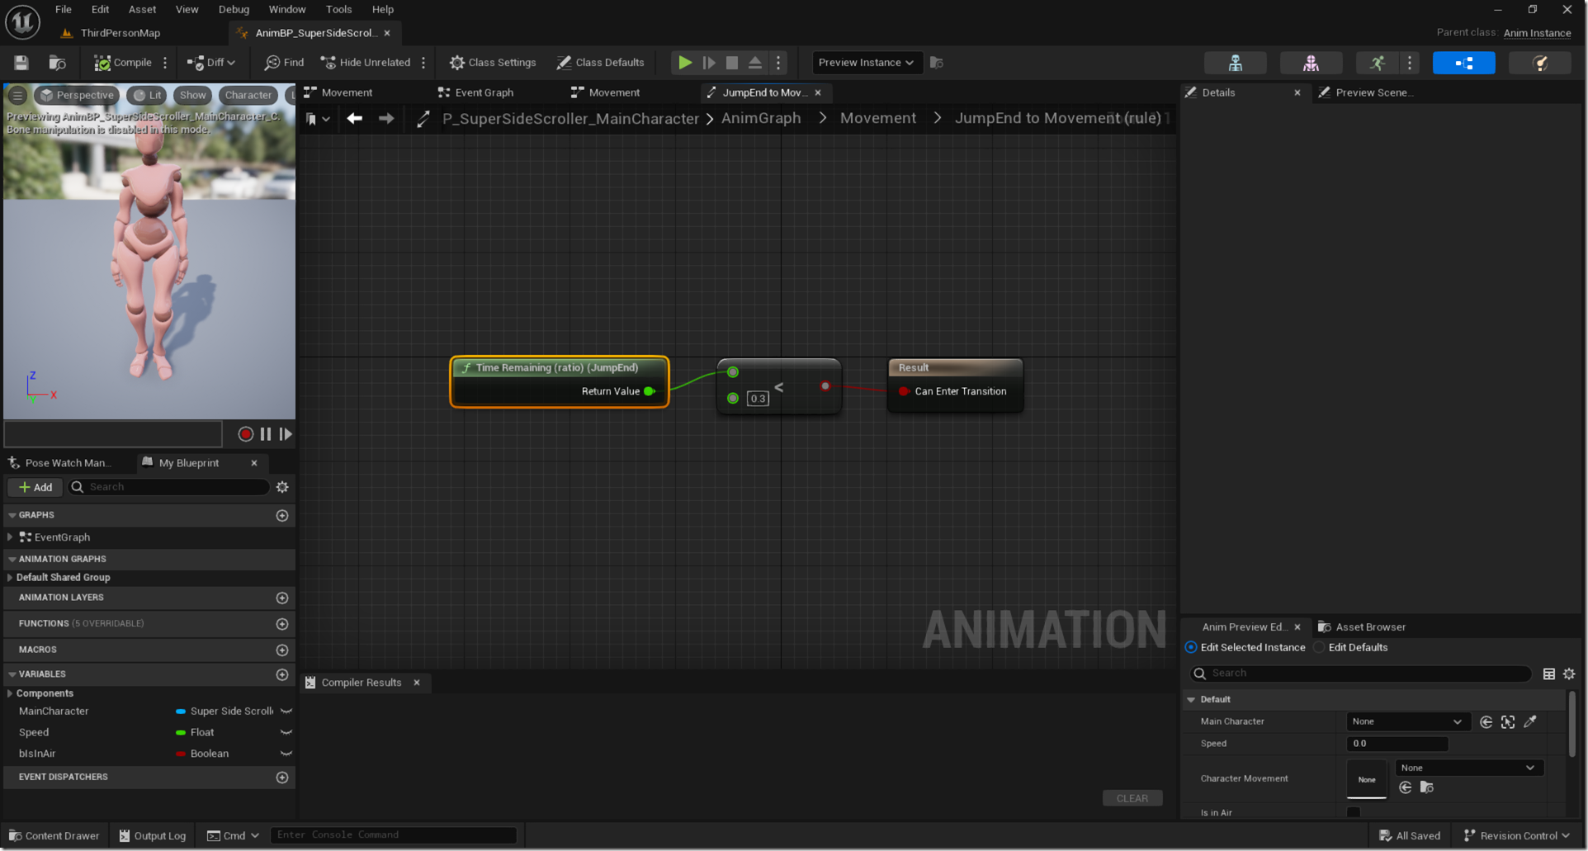Click bIsInAir Boolean type color pill
The width and height of the screenshot is (1588, 851).
tap(181, 754)
